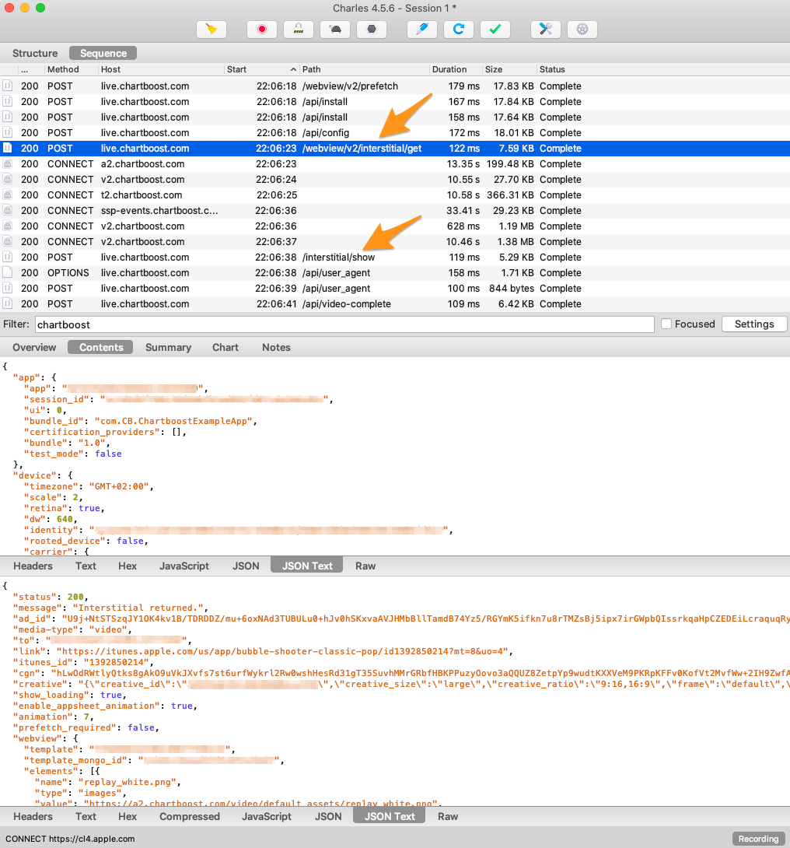Validate selected response with green checkmark
Screen dimensions: 790x848
(x=495, y=30)
